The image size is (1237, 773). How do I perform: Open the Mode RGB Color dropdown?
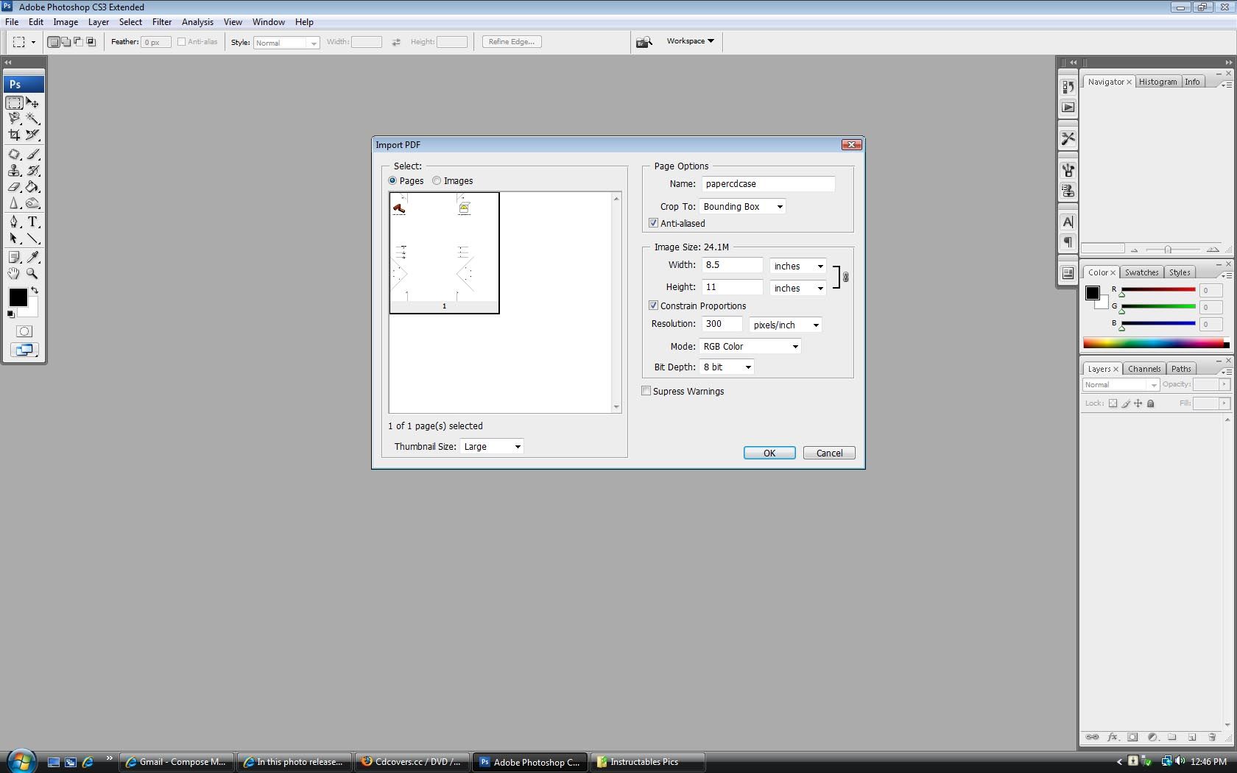pyautogui.click(x=750, y=346)
